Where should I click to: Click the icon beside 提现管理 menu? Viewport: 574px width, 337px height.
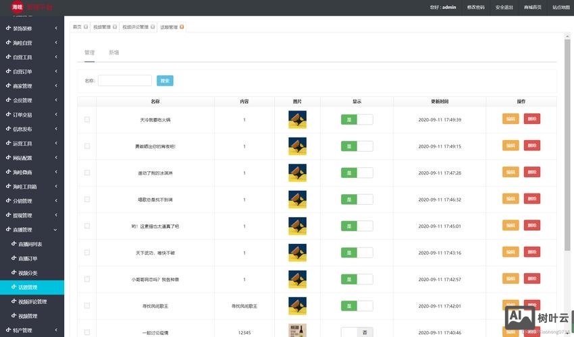click(x=8, y=215)
